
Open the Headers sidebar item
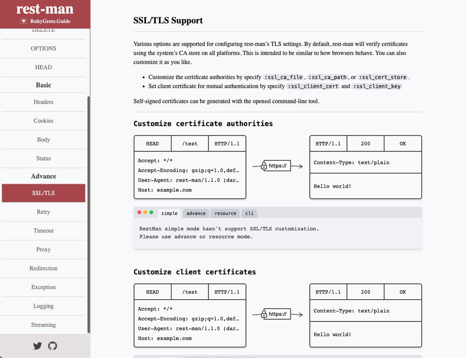click(x=43, y=102)
